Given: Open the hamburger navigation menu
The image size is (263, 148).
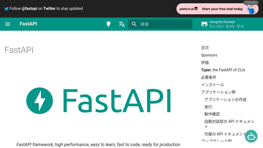Looking at the screenshot, I should pyautogui.click(x=8, y=24).
